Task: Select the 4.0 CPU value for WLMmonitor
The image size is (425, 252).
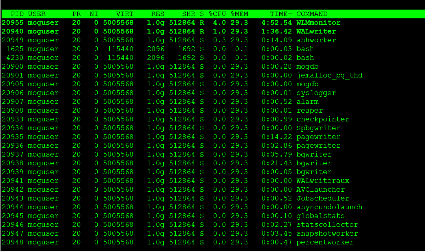Action: pos(220,23)
